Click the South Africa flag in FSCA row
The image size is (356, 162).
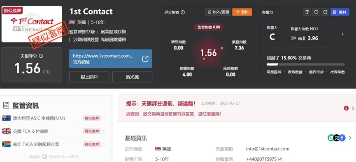[x=6, y=144]
